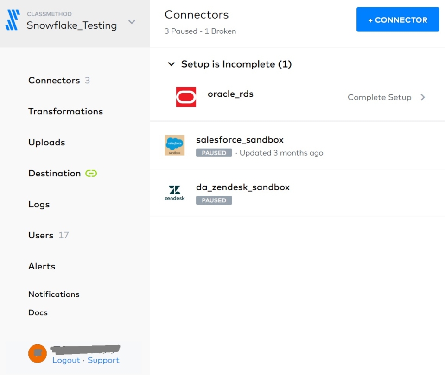Screen dimensions: 445x375
Task: Click the chevron arrow beside Complete Setup
Action: [x=422, y=97]
